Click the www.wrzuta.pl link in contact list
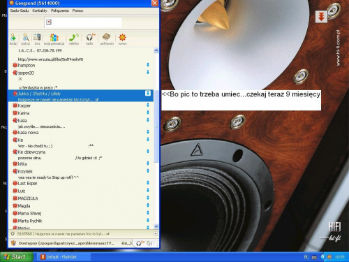Viewport: 349px width, 262px height. pyautogui.click(x=50, y=59)
